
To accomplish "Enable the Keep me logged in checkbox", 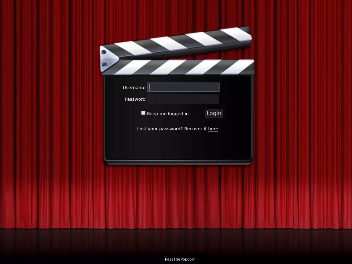I will coord(143,113).
